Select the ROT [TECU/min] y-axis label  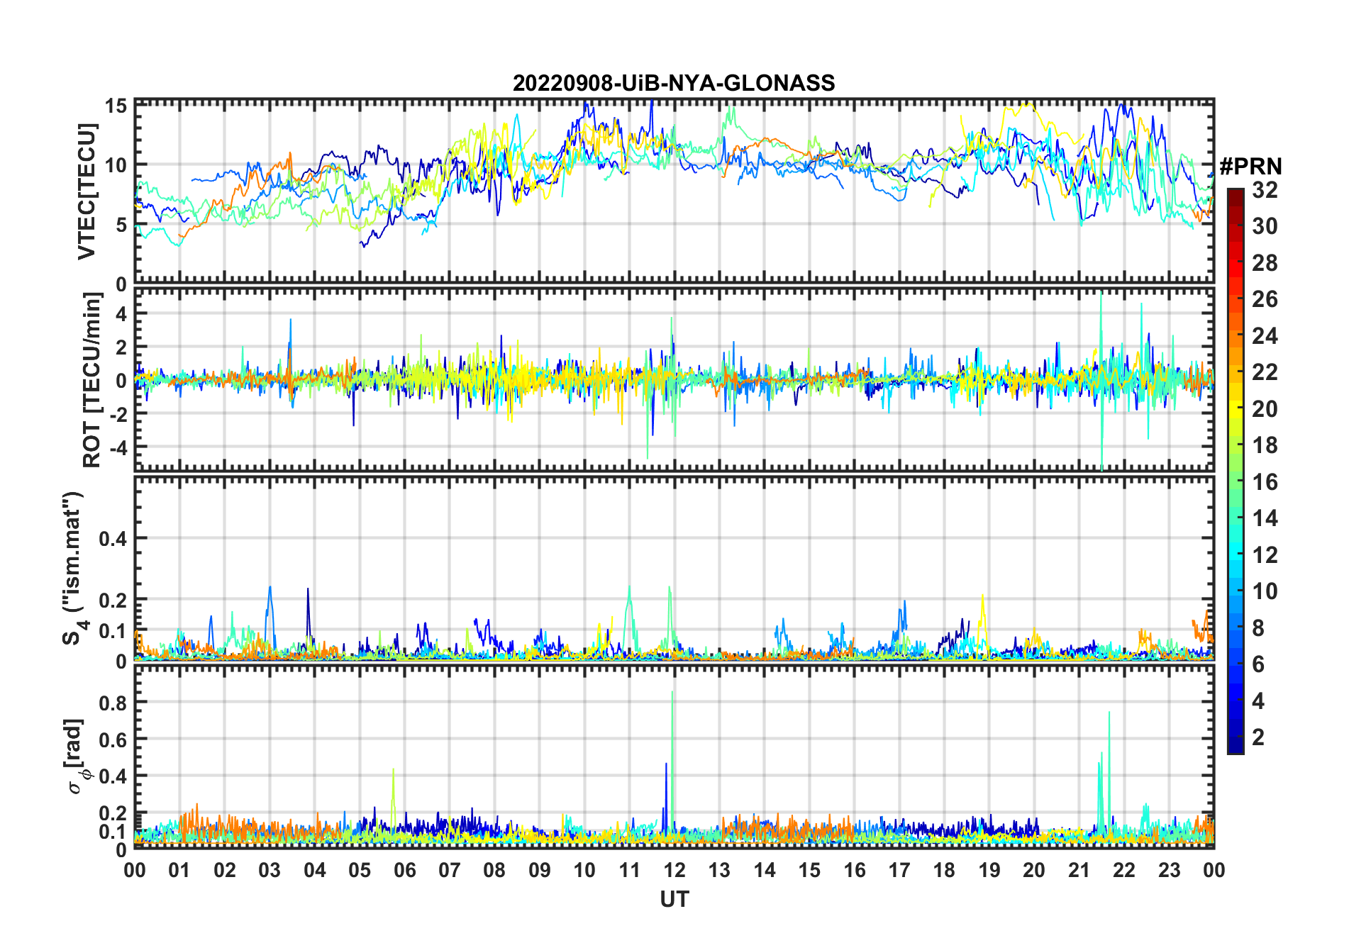91,379
